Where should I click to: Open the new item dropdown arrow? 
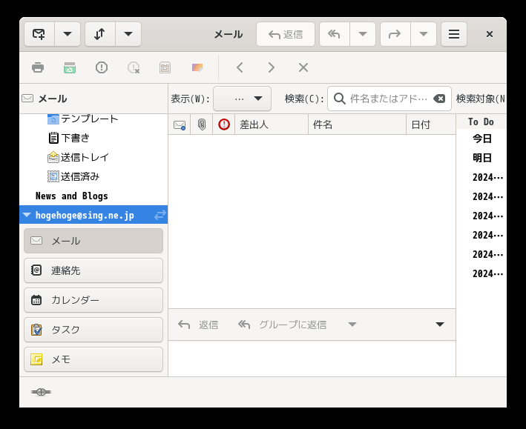pos(68,34)
